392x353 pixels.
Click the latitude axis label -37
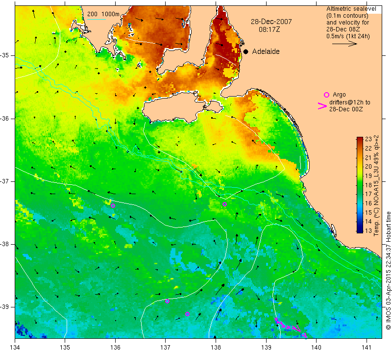(x=5, y=181)
